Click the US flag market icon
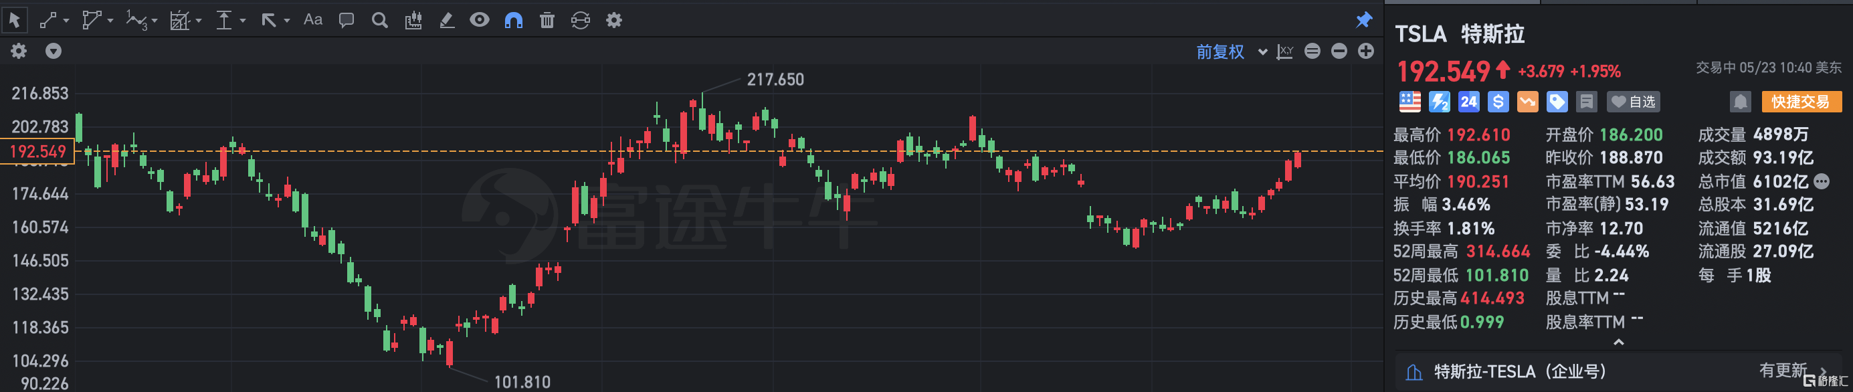Viewport: 1853px width, 392px height. click(x=1410, y=102)
